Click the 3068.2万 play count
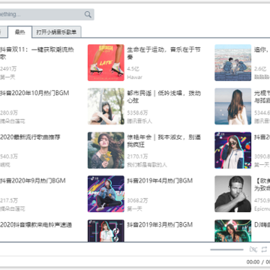 [137, 200]
